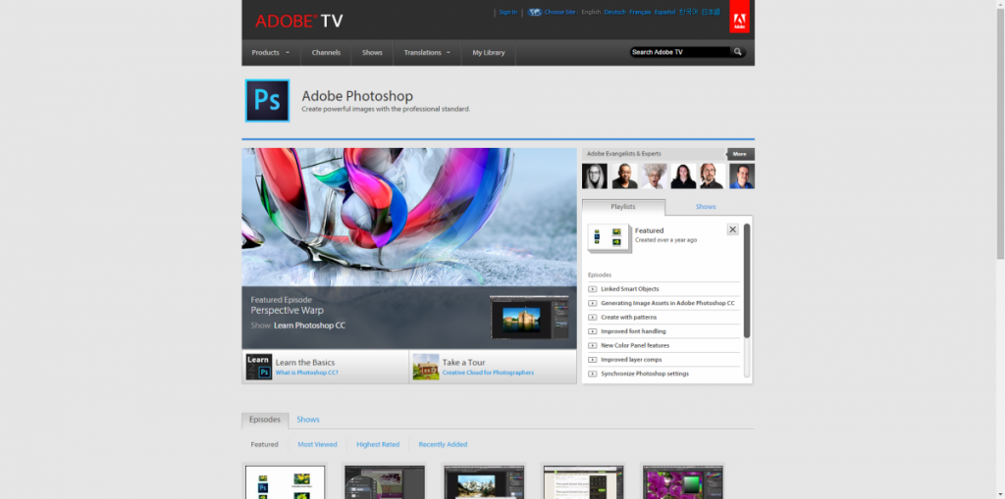Select the Most Viewed filter
The image size is (1005, 499).
tap(317, 444)
